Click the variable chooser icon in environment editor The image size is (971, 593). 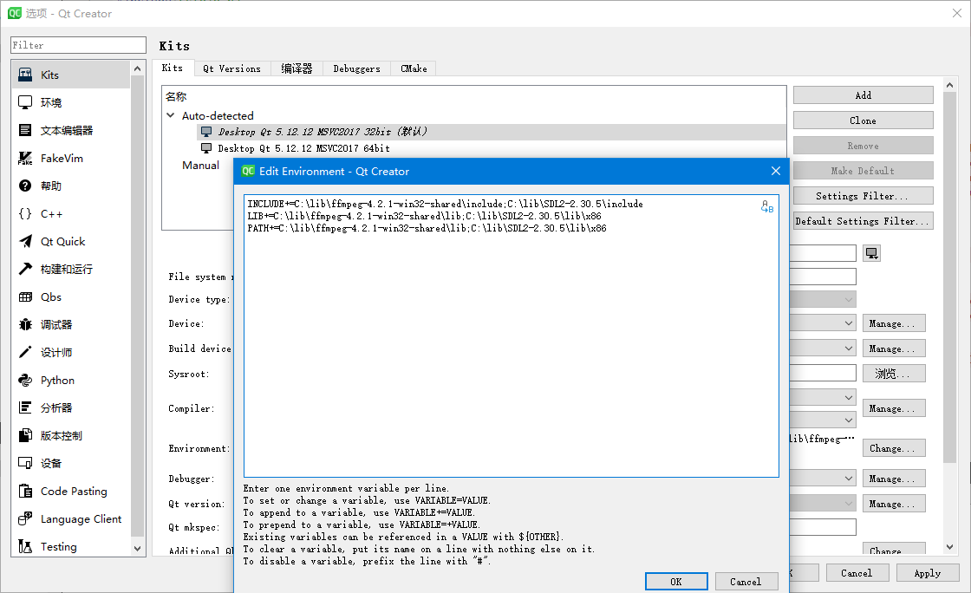tap(767, 206)
